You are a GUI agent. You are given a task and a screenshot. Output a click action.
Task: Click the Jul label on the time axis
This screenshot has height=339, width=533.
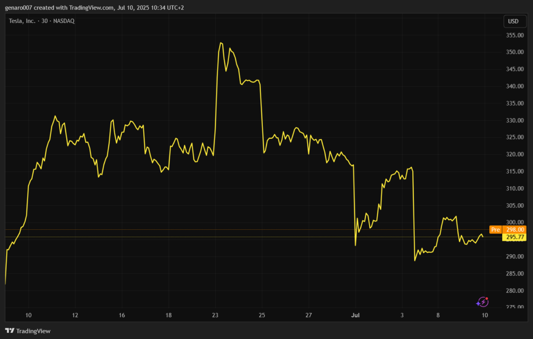click(356, 315)
